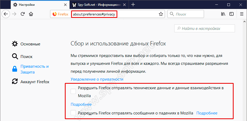Show sidebars with the sidebar icon
This screenshot has width=247, height=121.
[x=232, y=14]
